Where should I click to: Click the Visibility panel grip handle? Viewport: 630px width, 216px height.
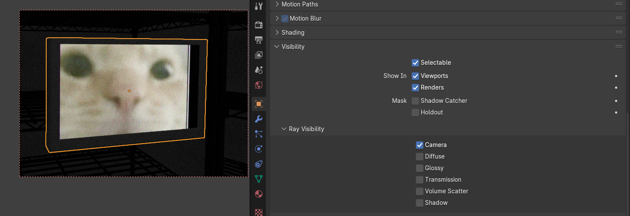pos(619,46)
